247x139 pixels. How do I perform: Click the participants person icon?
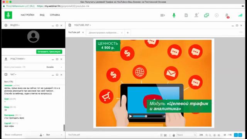tap(6, 59)
